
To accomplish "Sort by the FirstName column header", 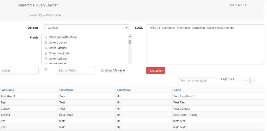I will (x=66, y=90).
